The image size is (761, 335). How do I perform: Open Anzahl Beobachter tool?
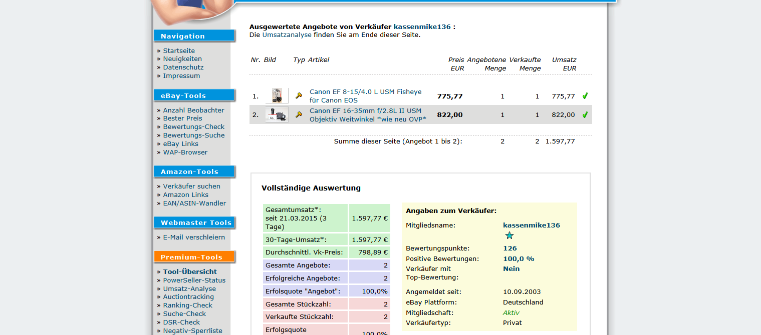(x=193, y=110)
